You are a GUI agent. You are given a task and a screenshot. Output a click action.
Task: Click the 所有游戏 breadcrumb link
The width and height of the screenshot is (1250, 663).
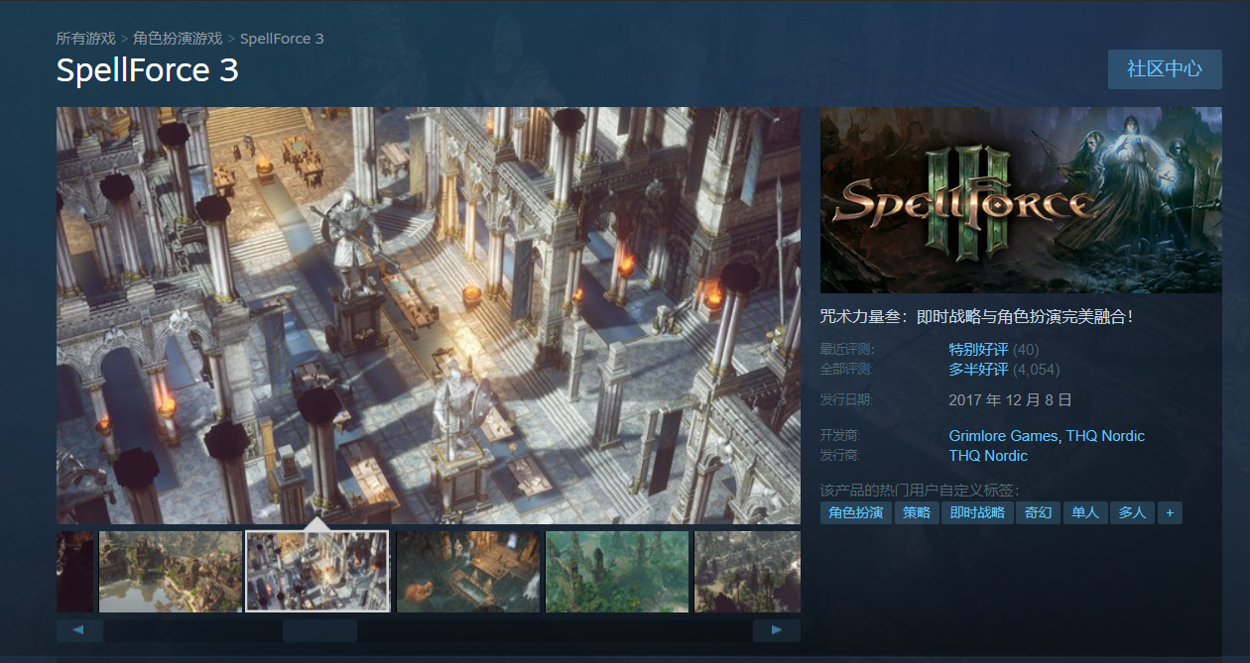[x=85, y=39]
